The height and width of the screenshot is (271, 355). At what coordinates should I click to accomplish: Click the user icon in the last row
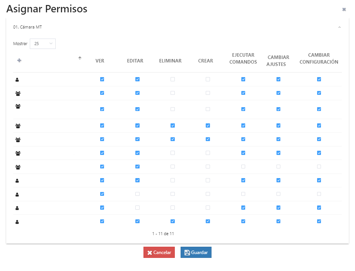point(17,222)
